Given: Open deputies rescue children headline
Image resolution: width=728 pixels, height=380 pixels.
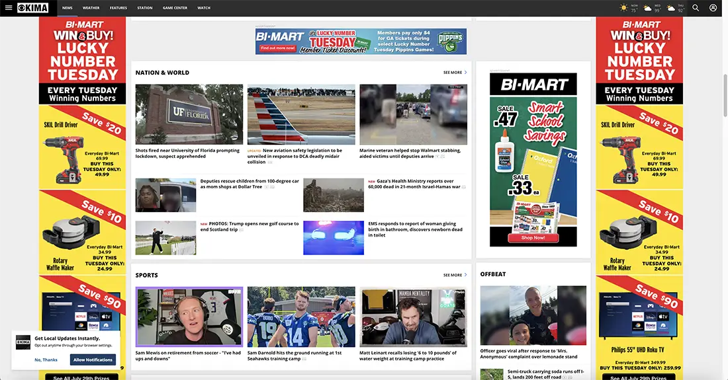Looking at the screenshot, I should pyautogui.click(x=250, y=184).
